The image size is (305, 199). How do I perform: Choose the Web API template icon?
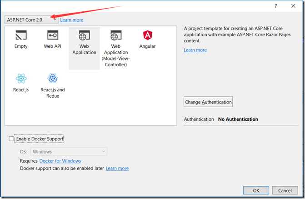point(53,35)
